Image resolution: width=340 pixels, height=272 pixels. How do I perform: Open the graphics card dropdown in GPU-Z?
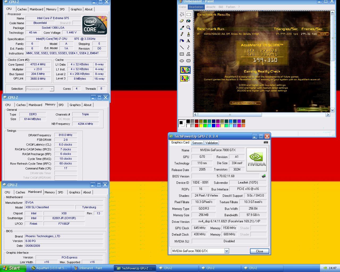point(227,251)
